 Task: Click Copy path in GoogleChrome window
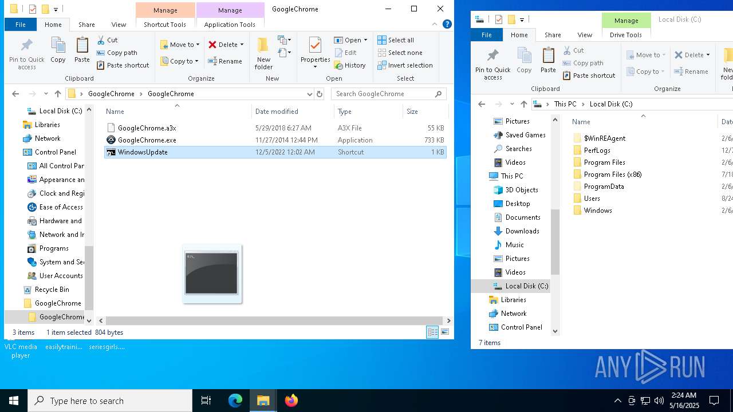pyautogui.click(x=117, y=53)
